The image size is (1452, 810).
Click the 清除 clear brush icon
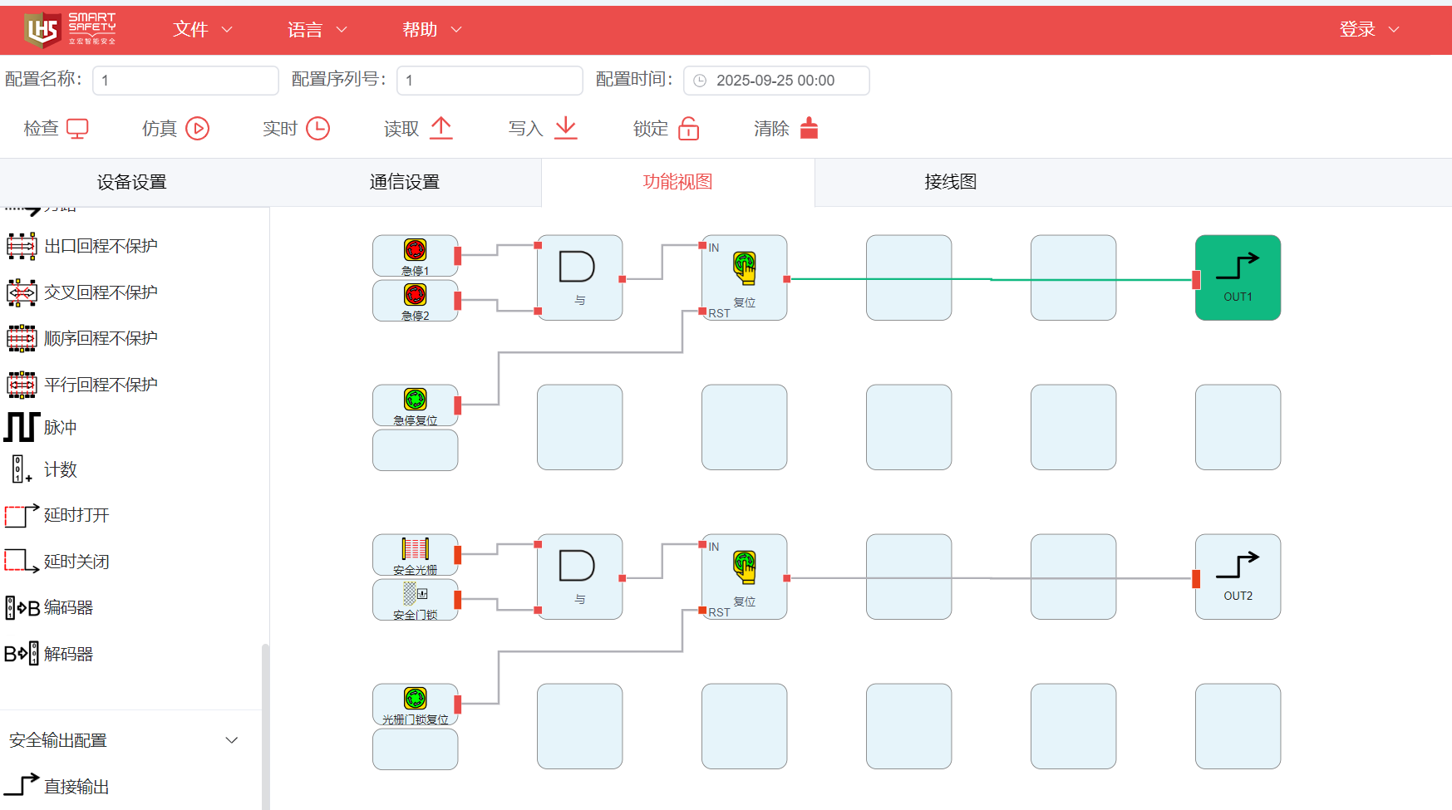[809, 129]
